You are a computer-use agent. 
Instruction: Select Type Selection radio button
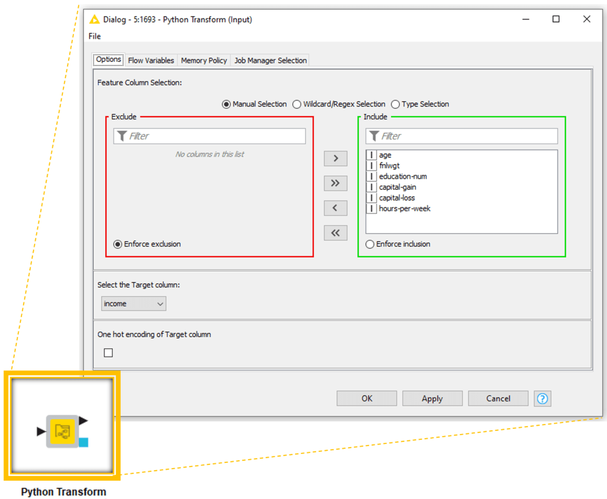coord(395,104)
